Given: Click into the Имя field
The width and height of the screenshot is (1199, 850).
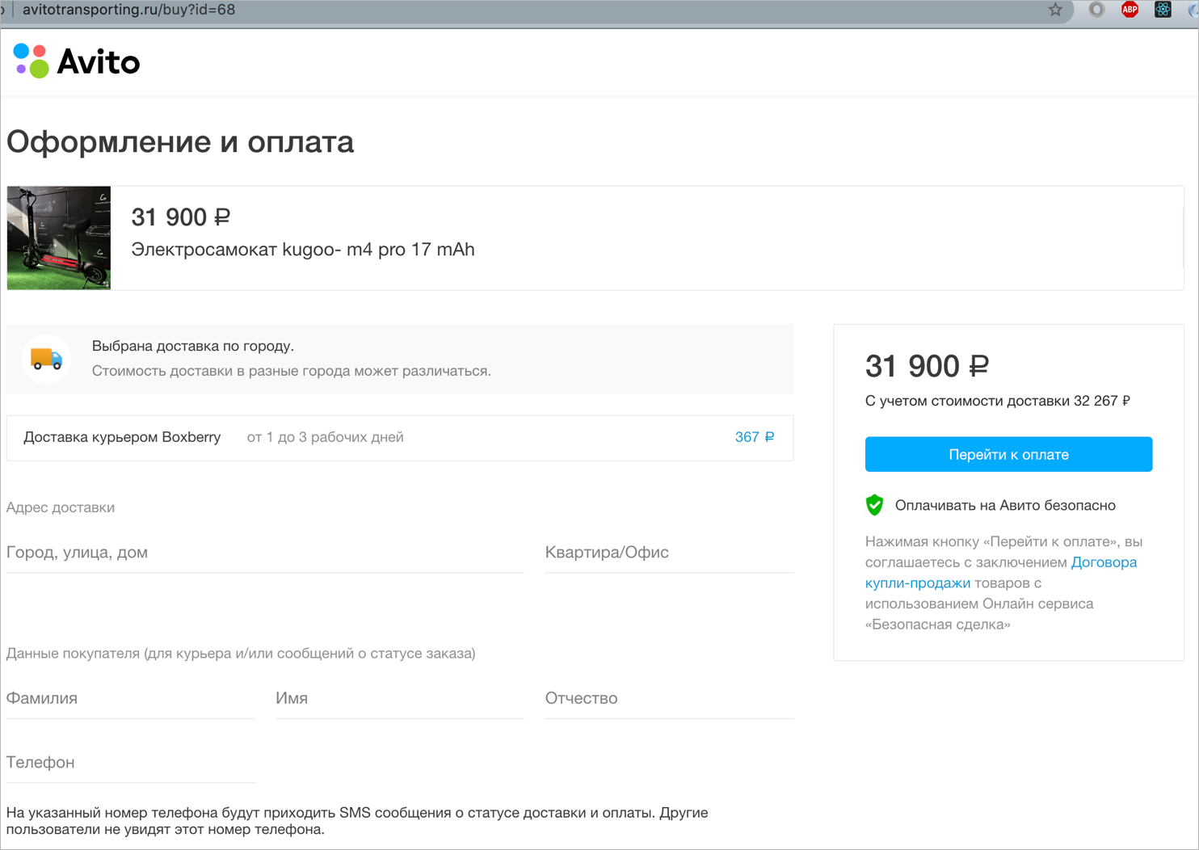Looking at the screenshot, I should (400, 698).
